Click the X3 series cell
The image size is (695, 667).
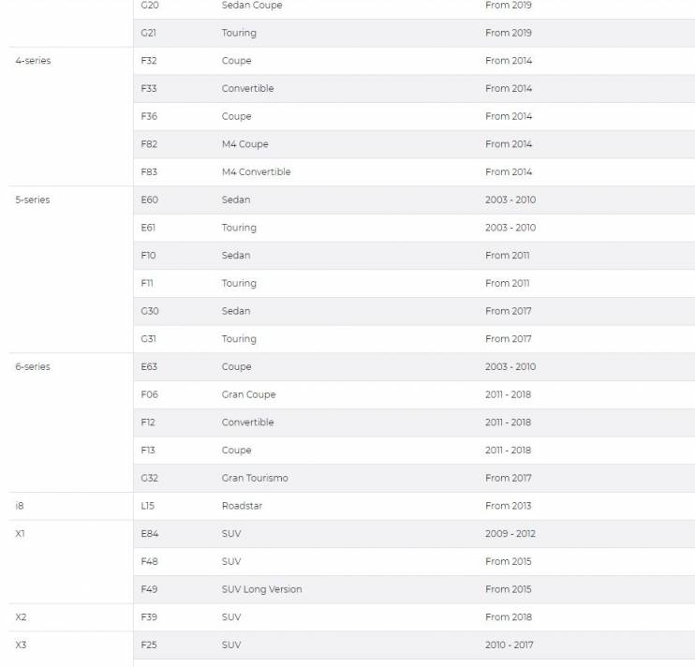tap(21, 645)
